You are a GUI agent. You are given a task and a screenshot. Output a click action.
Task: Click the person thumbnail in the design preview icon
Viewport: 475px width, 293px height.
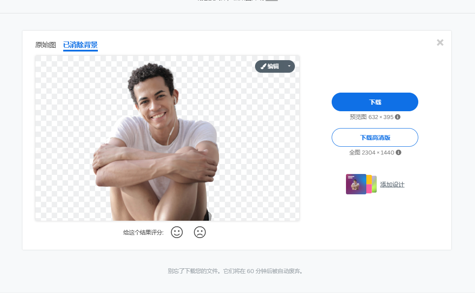(355, 185)
